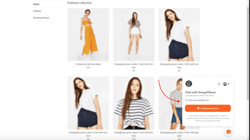Open the three-dots options in chat widget
The width and height of the screenshot is (250, 140).
[219, 84]
